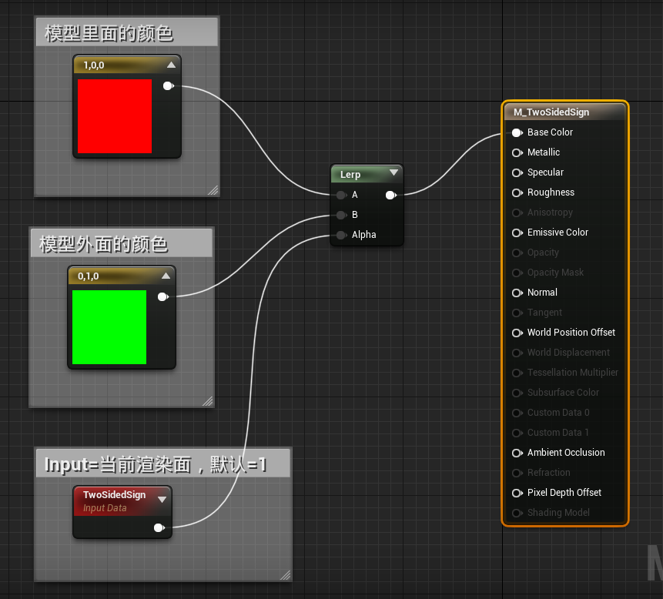The image size is (663, 599).
Task: Click the red color preview swatch
Action: pyautogui.click(x=114, y=115)
